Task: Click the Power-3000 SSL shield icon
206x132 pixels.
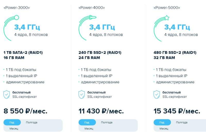Action: (x=7, y=94)
